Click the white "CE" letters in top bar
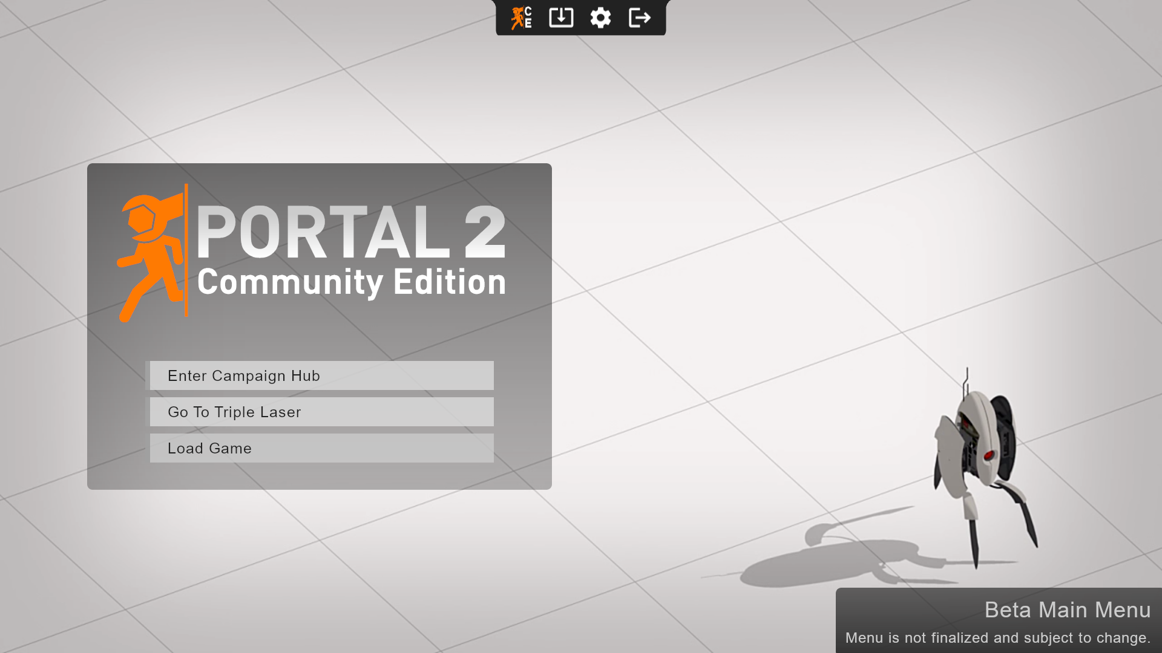Image resolution: width=1162 pixels, height=653 pixels. click(x=528, y=18)
